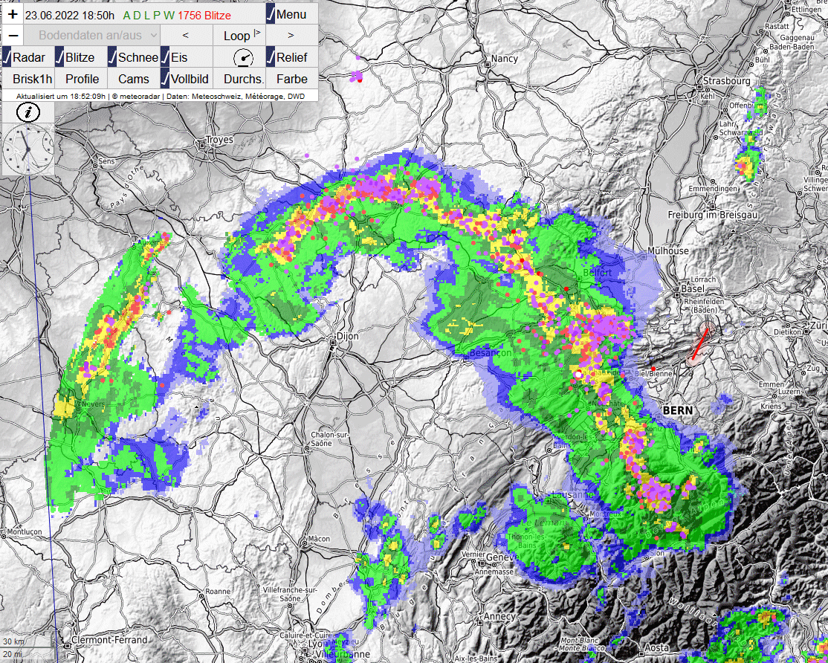Image resolution: width=828 pixels, height=663 pixels.
Task: Click the Aosta city label
Action: pyautogui.click(x=658, y=647)
